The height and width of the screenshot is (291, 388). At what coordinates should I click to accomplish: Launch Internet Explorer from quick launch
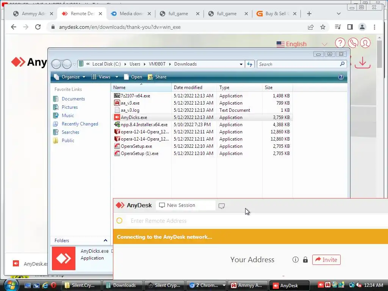point(45,285)
